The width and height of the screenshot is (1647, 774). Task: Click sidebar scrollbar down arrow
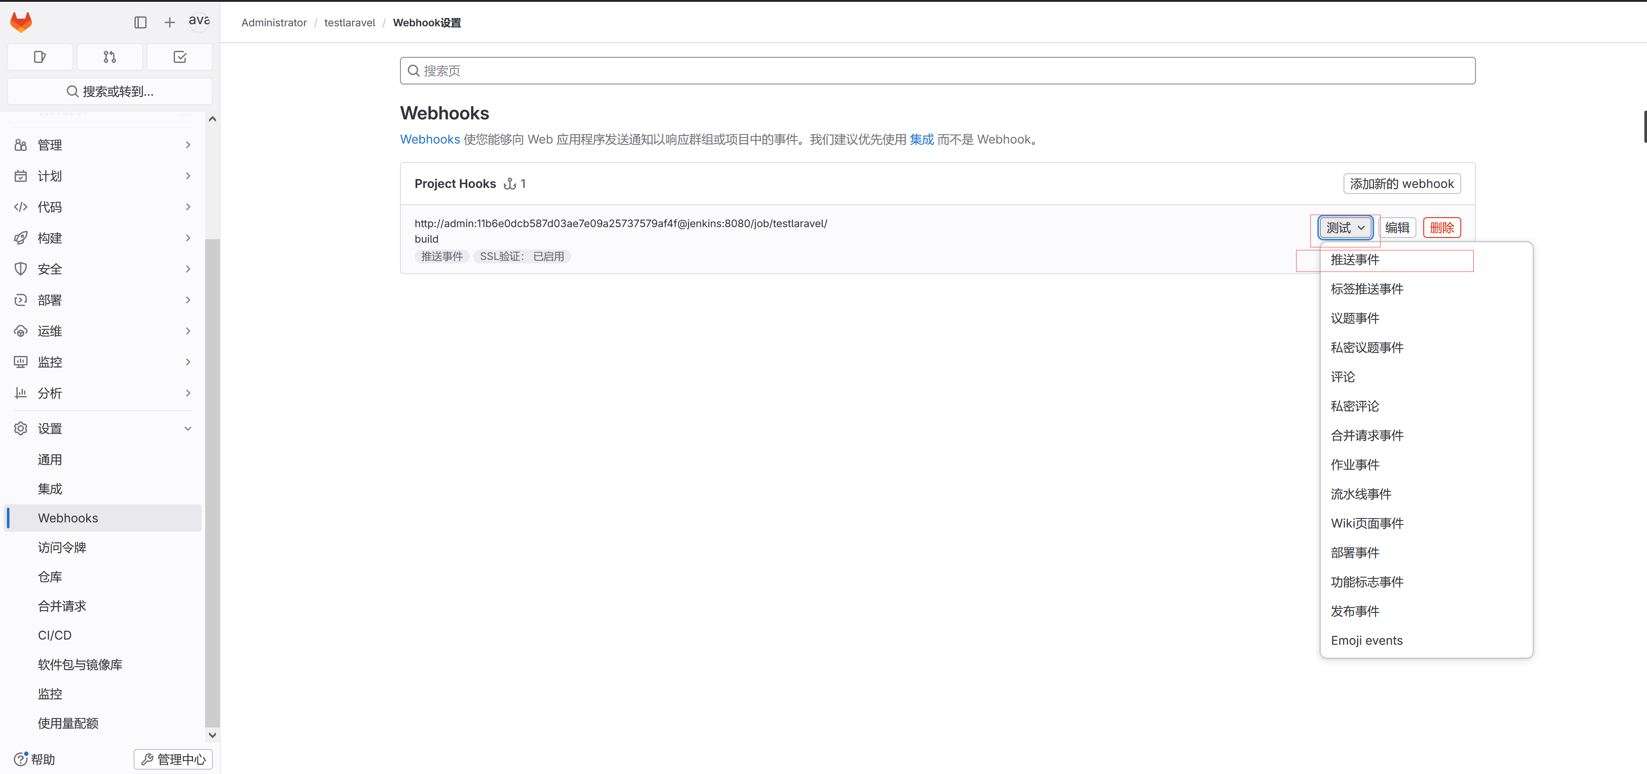(212, 735)
